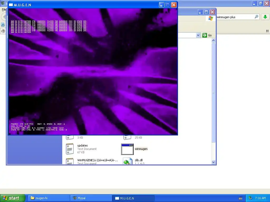Click the green download arrow in browser

[x=265, y=17]
